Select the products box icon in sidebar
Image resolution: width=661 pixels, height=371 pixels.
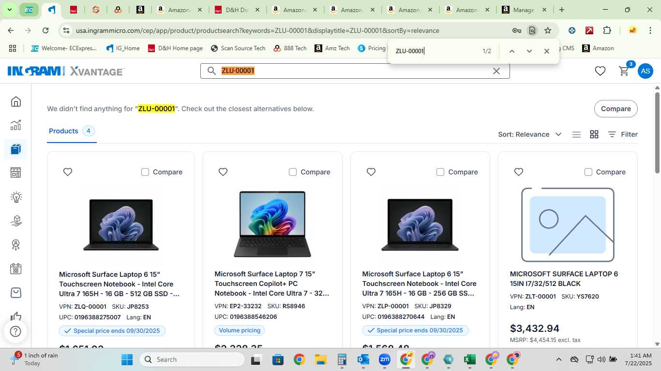pyautogui.click(x=16, y=149)
